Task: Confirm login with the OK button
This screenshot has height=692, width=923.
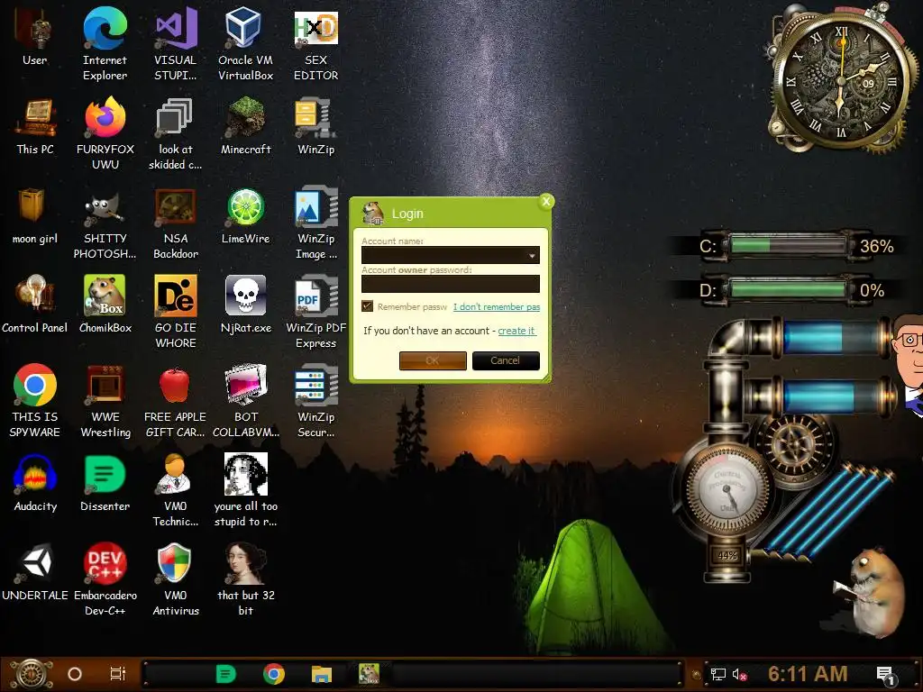Action: pyautogui.click(x=433, y=360)
